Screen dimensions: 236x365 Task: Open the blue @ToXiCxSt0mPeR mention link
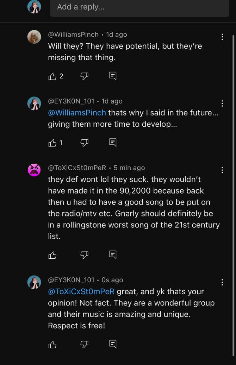tap(81, 291)
